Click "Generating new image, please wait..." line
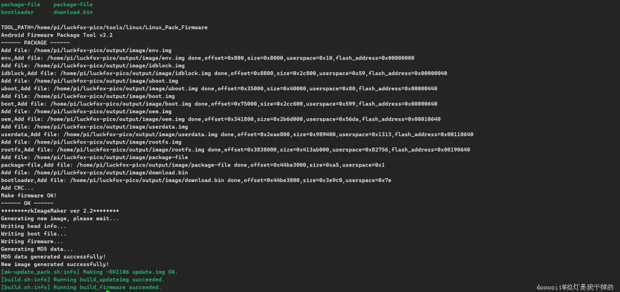The height and width of the screenshot is (292, 620). tap(60, 218)
